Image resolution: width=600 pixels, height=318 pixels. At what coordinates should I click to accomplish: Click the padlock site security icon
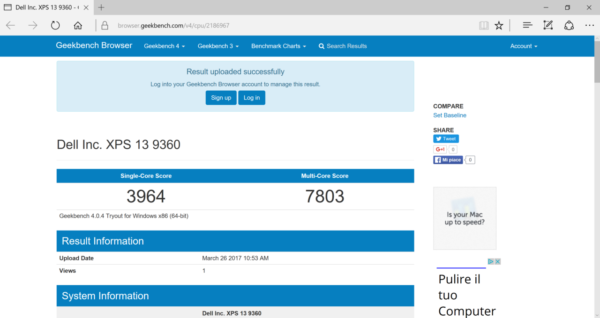point(105,25)
